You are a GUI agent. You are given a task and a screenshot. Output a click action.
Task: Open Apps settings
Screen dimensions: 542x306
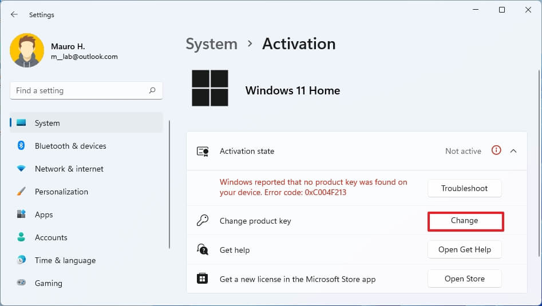[86, 214]
